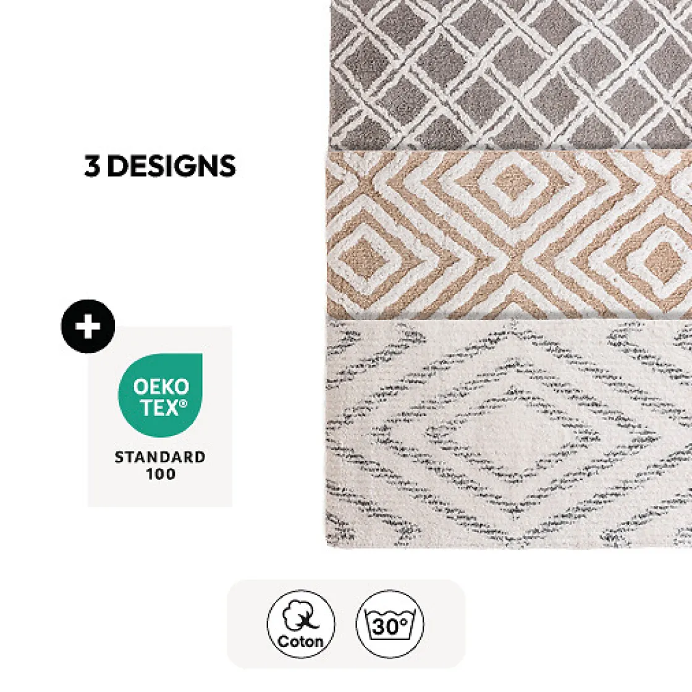Click the Coton text label
692x692 pixels.
click(x=300, y=640)
